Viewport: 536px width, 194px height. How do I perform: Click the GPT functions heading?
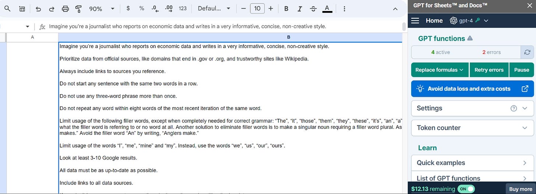[x=441, y=38]
